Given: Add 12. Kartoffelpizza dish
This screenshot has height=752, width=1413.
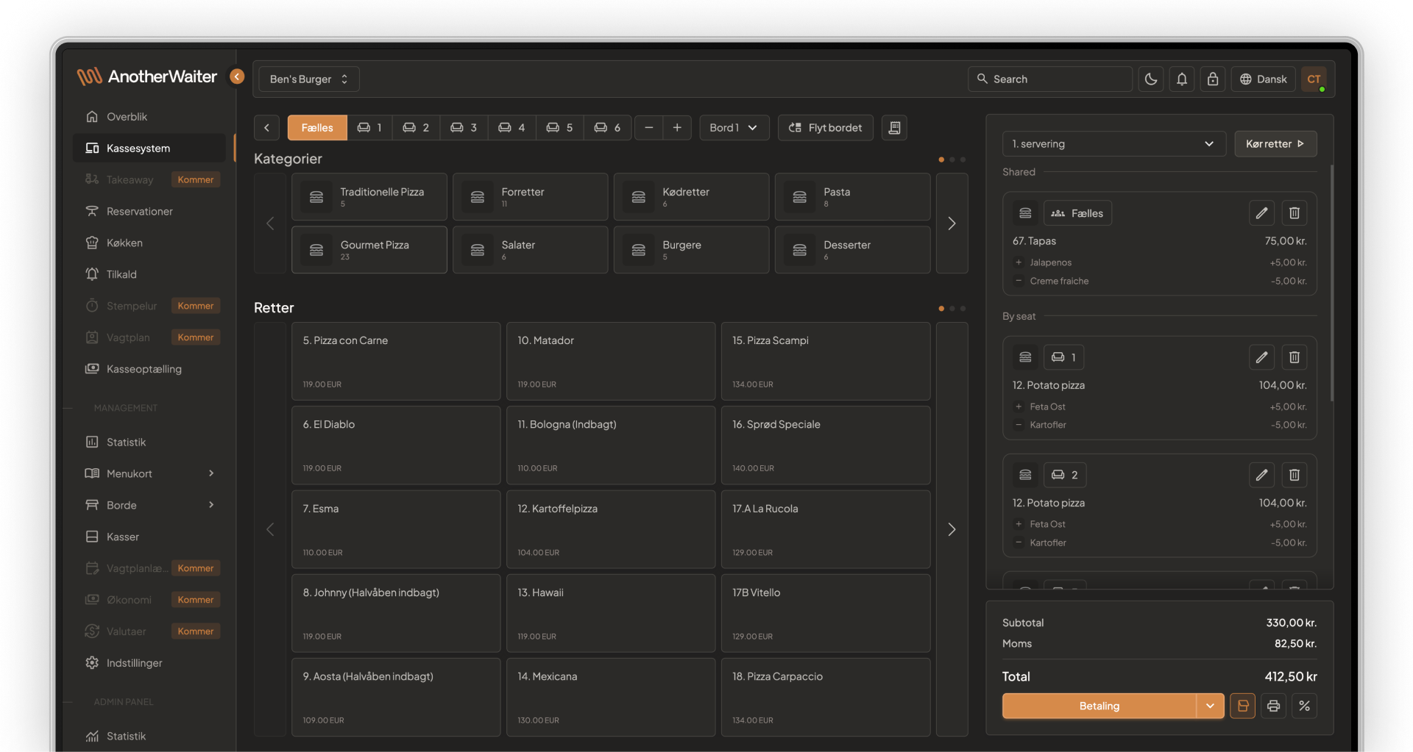Looking at the screenshot, I should [x=611, y=529].
